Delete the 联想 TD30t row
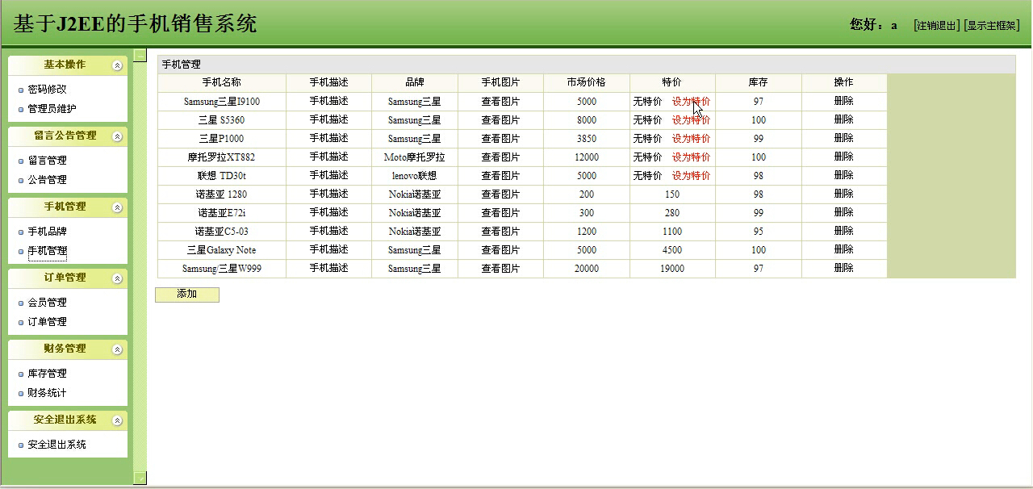 point(843,175)
